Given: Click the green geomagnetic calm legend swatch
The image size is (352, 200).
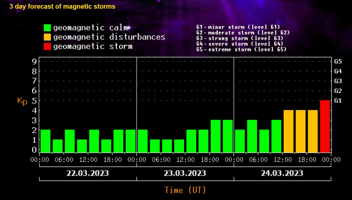Looking at the screenshot, I should tap(47, 28).
